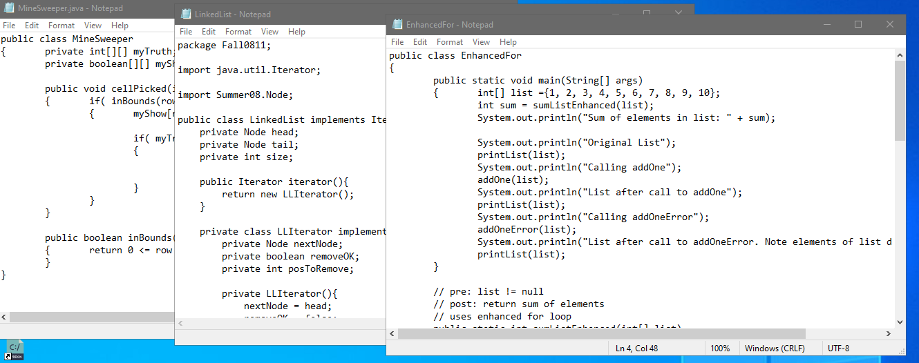Viewport: 919px width, 363px height.
Task: Open the C:/ shortcut on the desktop
Action: tap(15, 350)
